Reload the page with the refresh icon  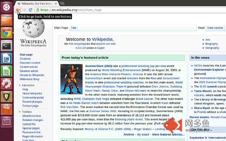(x=30, y=10)
